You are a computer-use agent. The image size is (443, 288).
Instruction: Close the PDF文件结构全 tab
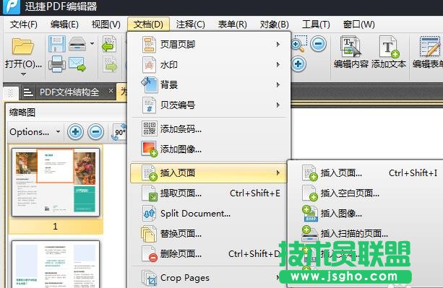click(111, 91)
